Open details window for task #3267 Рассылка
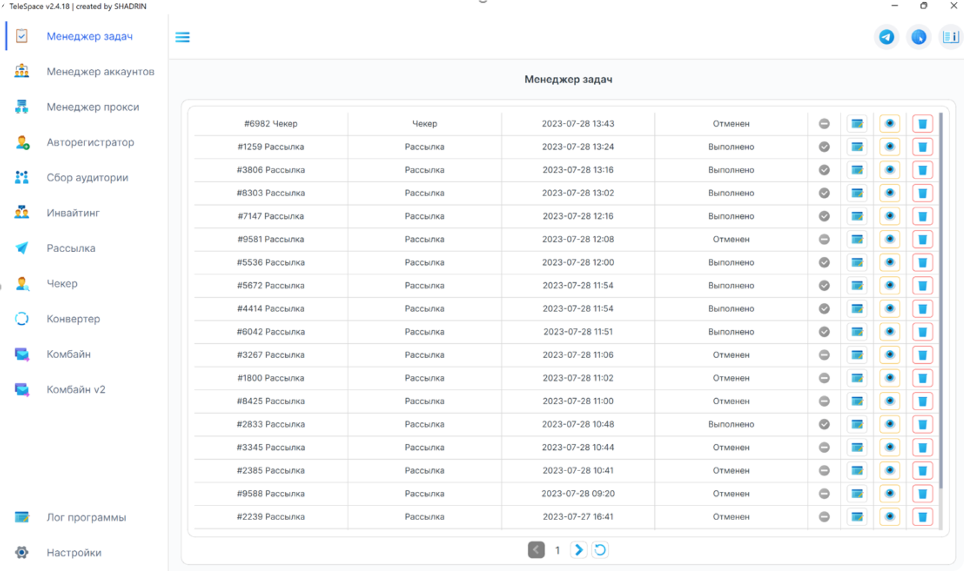964x571 pixels. pyautogui.click(x=857, y=355)
